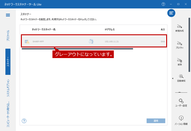Image resolution: width=191 pixels, height=131 pixels.
Task: Delete scanner using 削除
Action: (180, 62)
